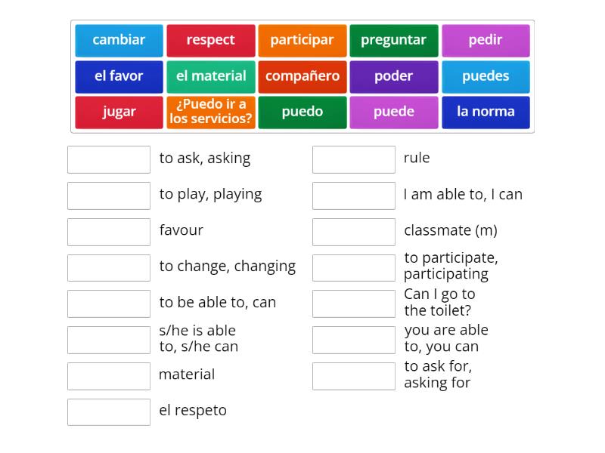Viewport: 605px width, 453px height.
Task: Choose the green 'preguntar' tile
Action: point(393,41)
